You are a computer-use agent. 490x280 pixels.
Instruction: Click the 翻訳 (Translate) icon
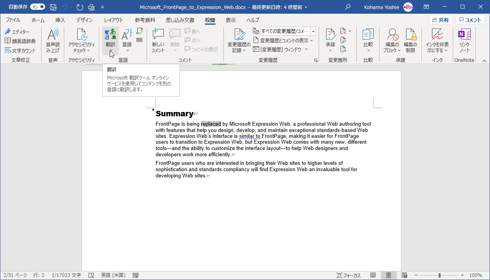click(110, 35)
